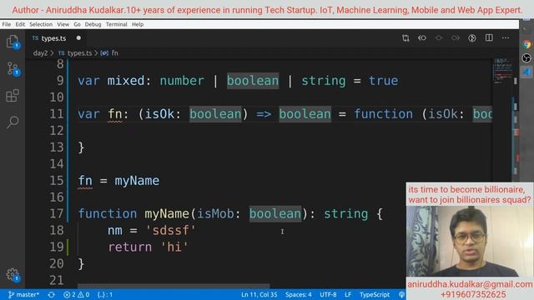Screen dimensions: 534x300
Task: Click the arrow => on line 11
Action: [264, 114]
